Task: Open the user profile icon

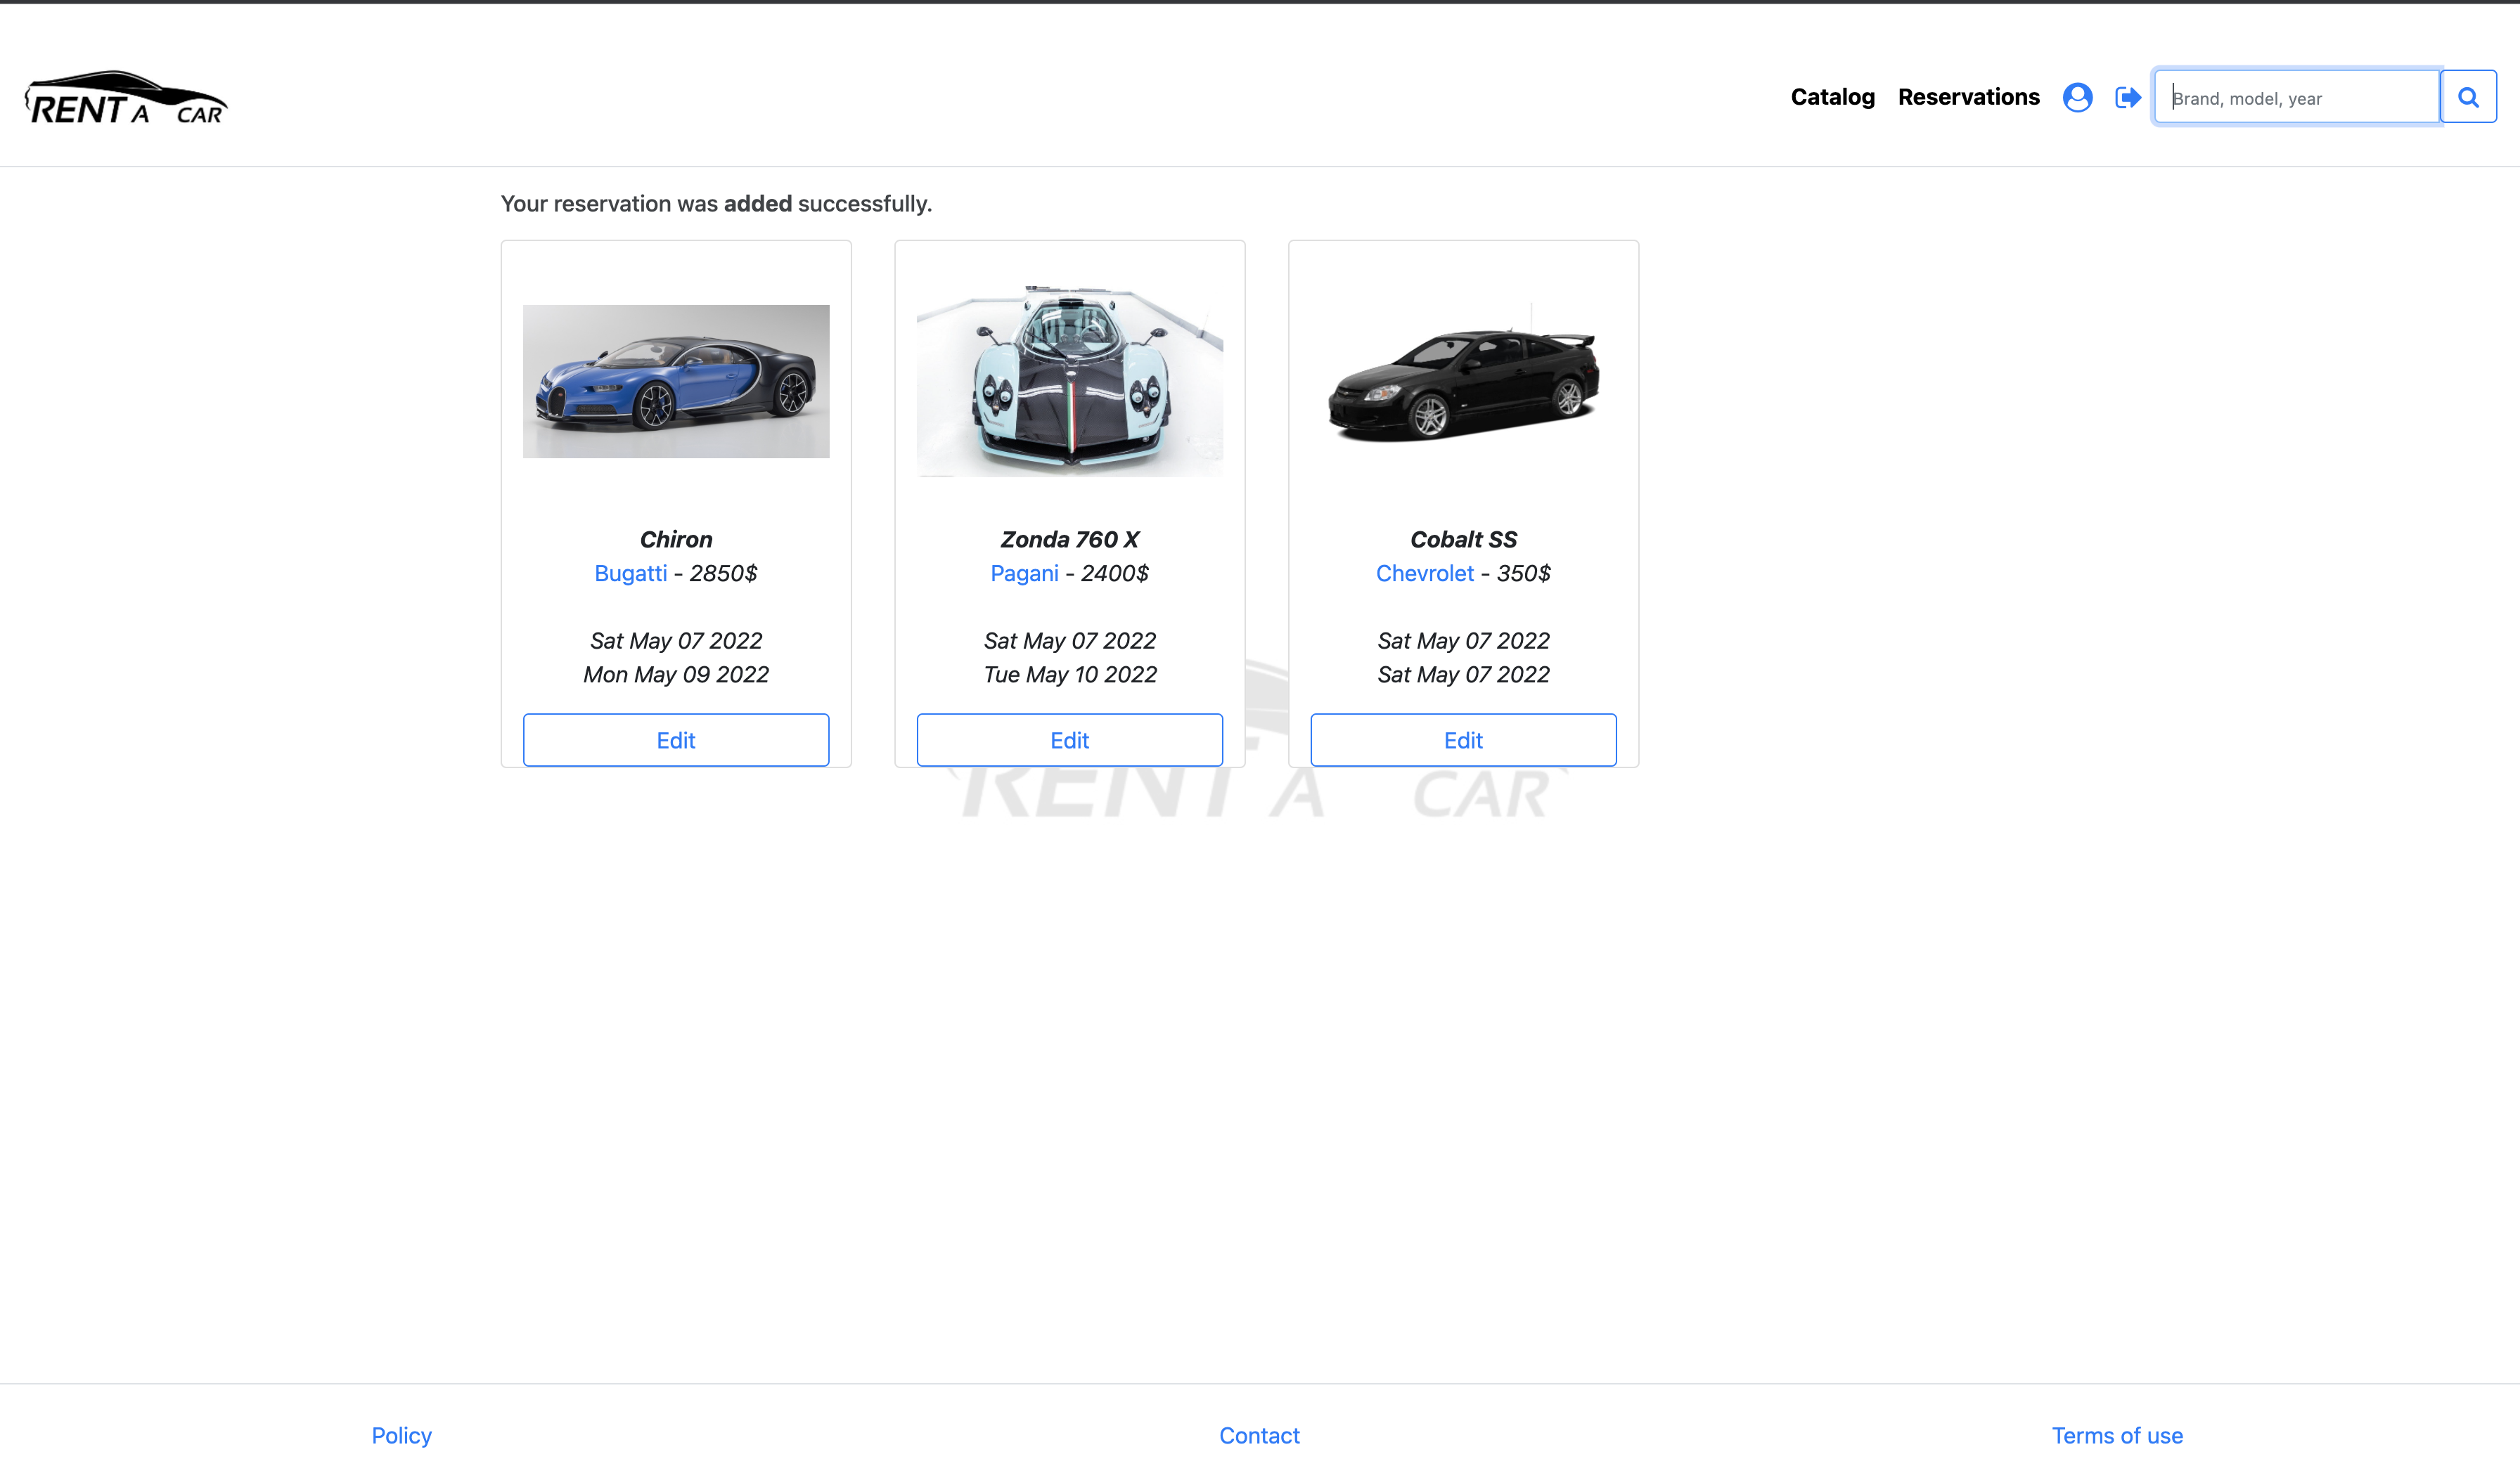Action: [x=2077, y=96]
